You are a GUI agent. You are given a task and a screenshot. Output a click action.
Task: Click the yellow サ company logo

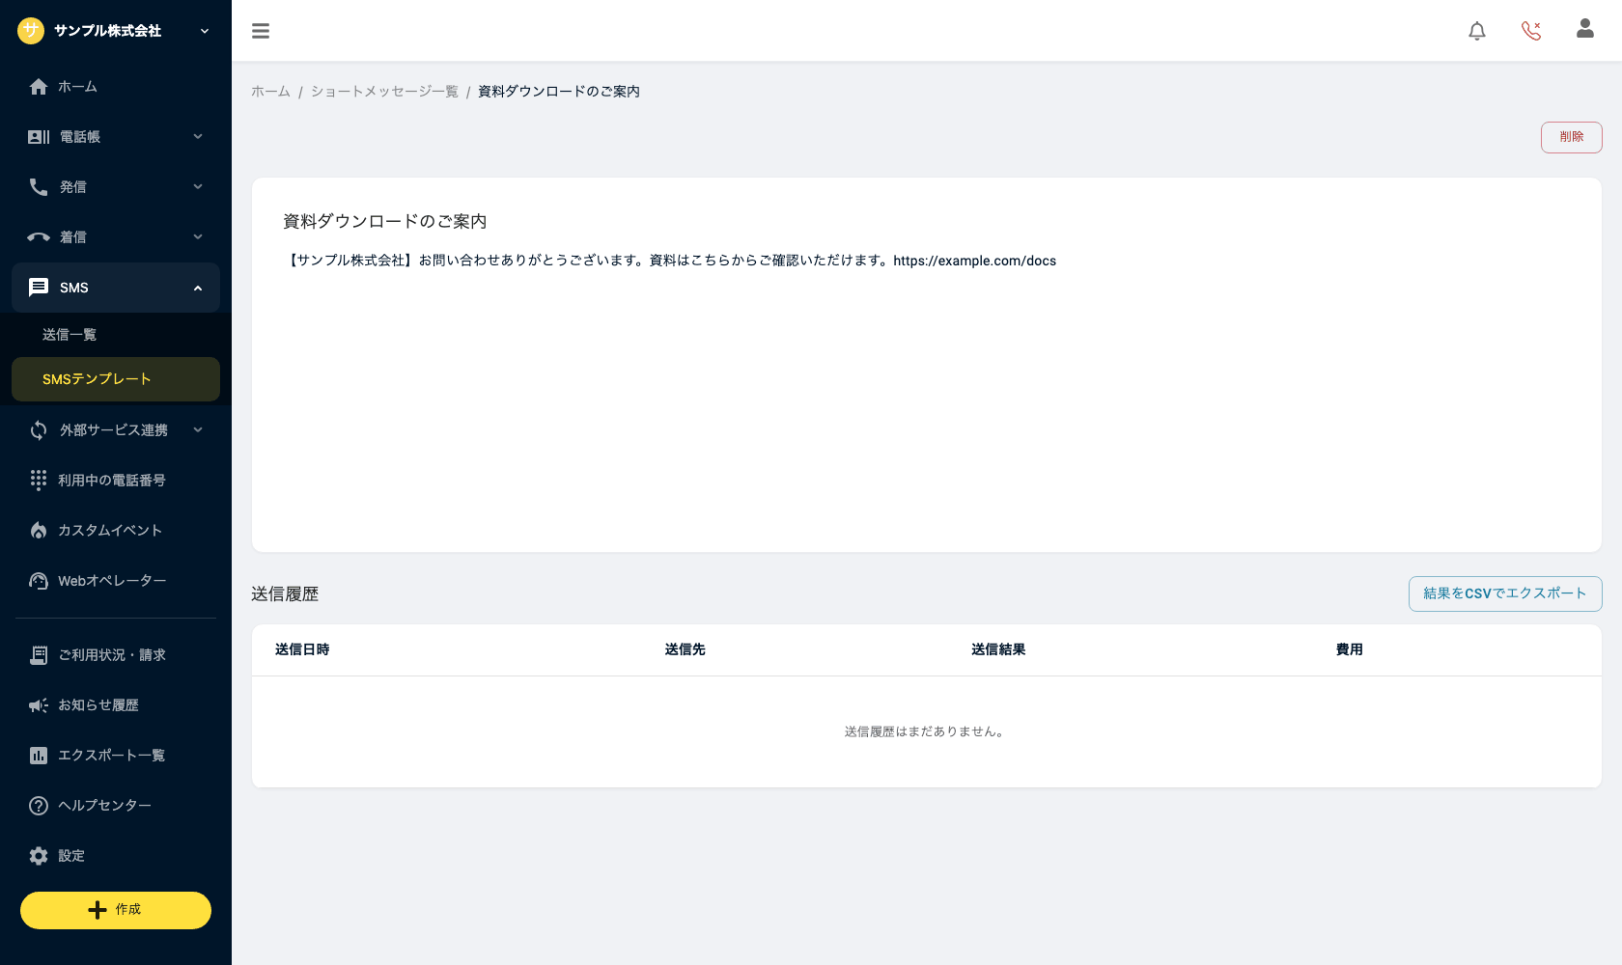tap(31, 31)
